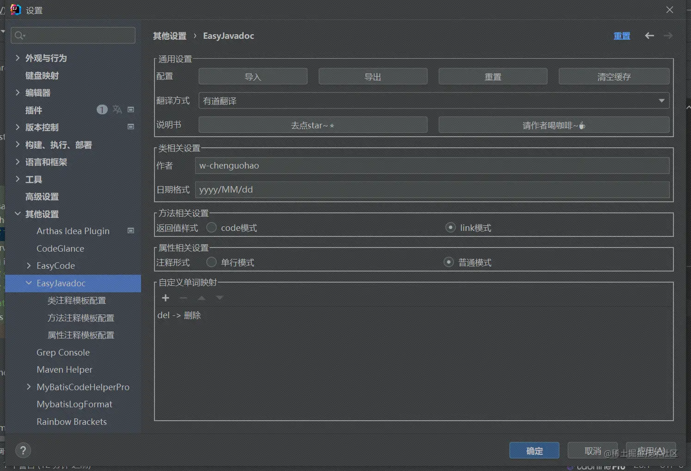Viewport: 691px width, 471px height.
Task: Open 插件 settings page
Action: (34, 110)
